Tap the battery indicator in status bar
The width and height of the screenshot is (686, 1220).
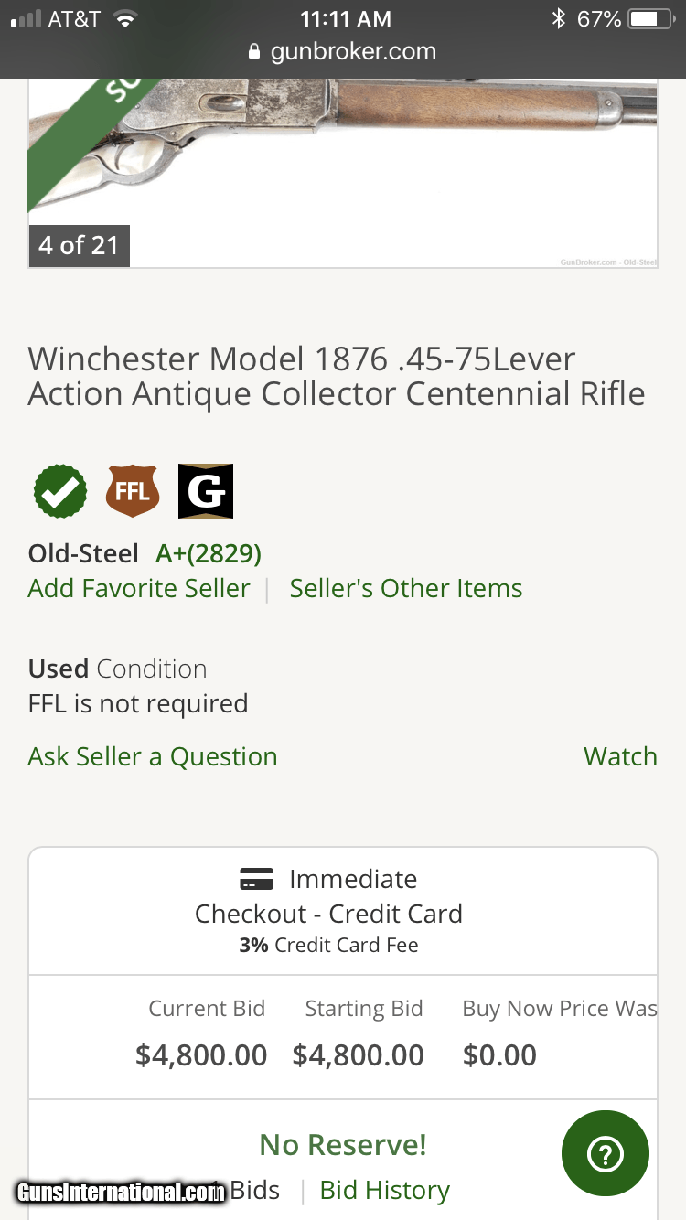(x=649, y=18)
